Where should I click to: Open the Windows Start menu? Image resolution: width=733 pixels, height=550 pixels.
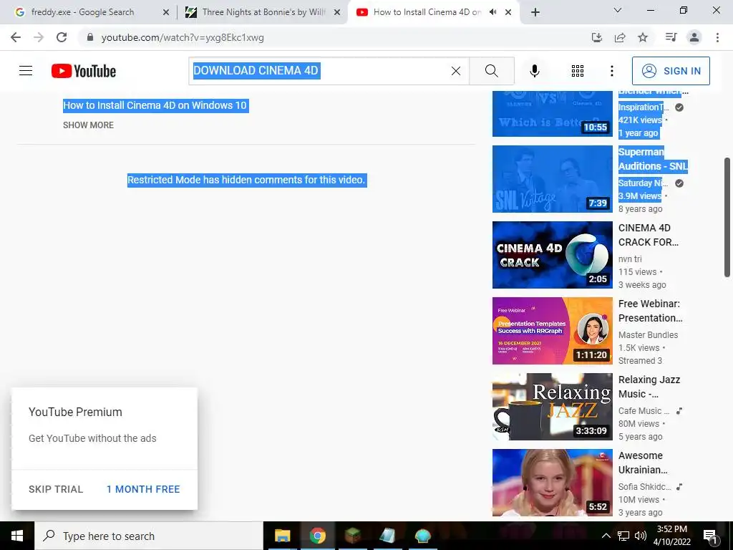[x=17, y=536]
